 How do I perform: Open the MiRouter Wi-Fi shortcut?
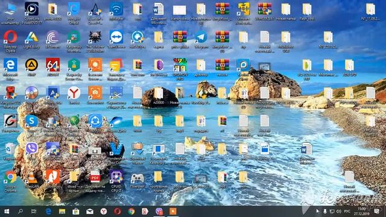[116, 12]
